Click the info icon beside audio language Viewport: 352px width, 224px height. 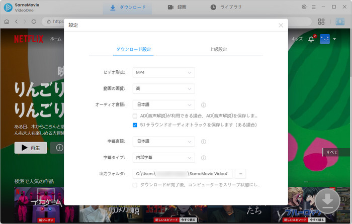click(204, 105)
